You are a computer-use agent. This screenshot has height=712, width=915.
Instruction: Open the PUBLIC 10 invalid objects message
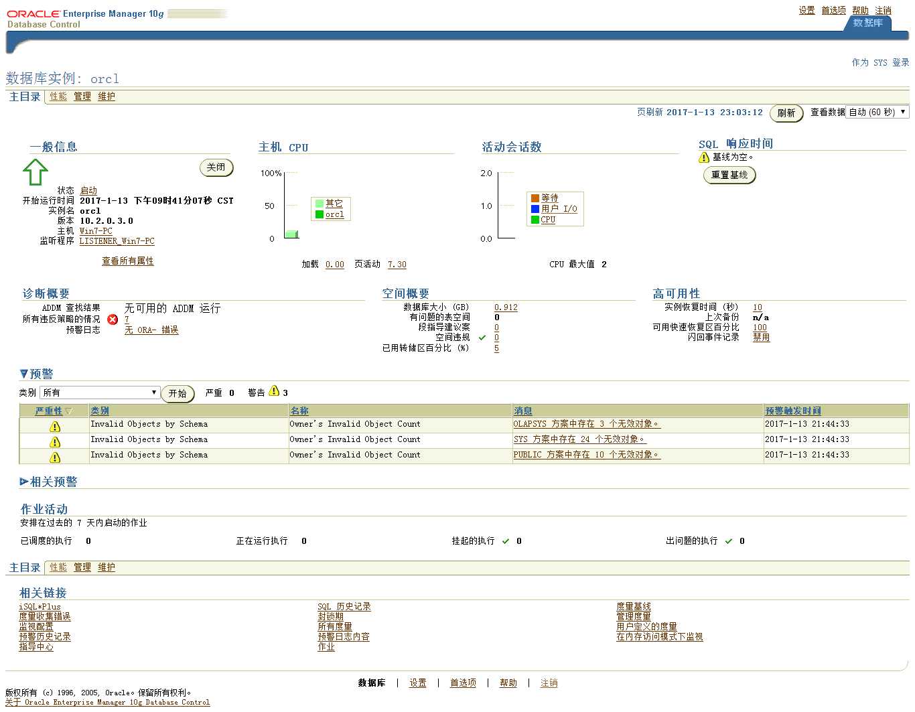coord(587,455)
